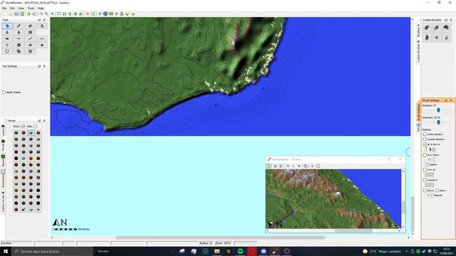Click the blue floppy disk Save icon
Screen dimensions: 456x256
[x=16, y=14]
